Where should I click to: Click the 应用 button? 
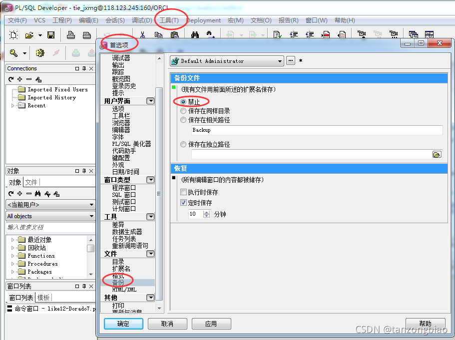pyautogui.click(x=211, y=324)
